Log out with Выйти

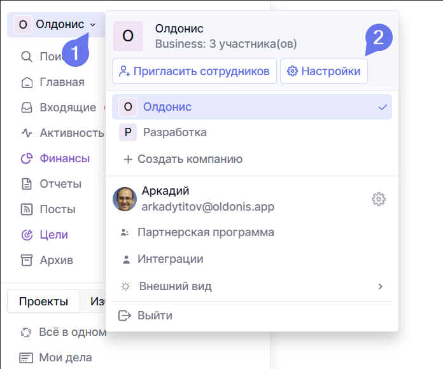pyautogui.click(x=154, y=316)
